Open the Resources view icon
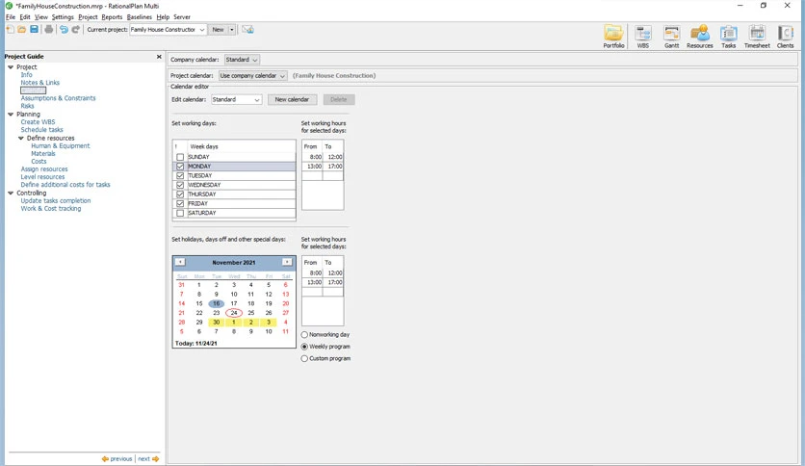Viewport: 805px width, 466px height. click(x=700, y=37)
